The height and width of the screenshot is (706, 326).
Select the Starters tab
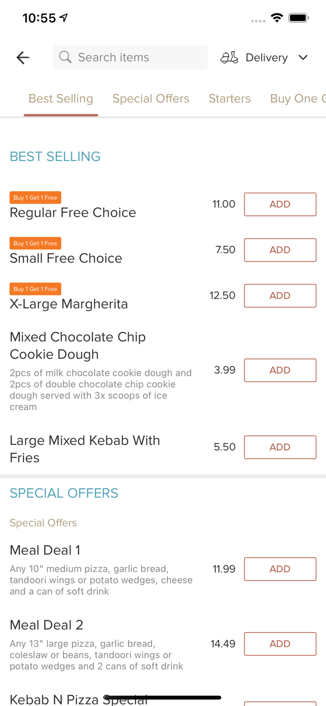point(230,99)
